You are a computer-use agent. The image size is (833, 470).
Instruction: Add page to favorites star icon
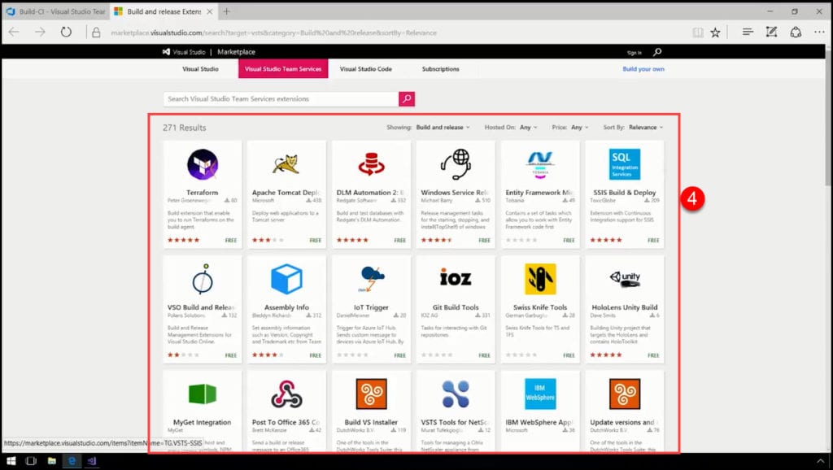(716, 33)
